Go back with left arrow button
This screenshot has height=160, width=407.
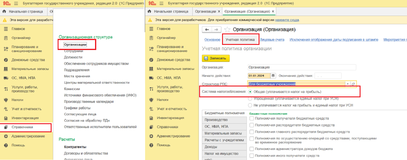(x=207, y=30)
